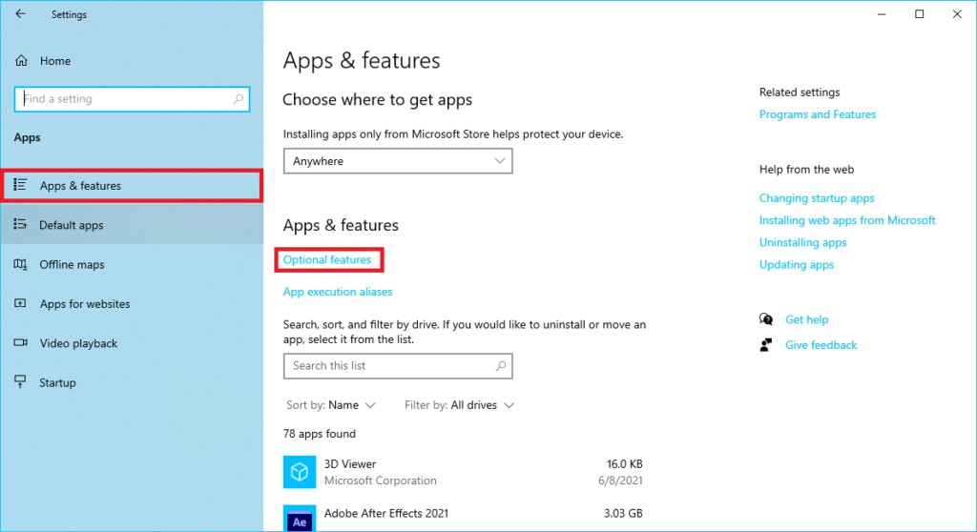Select the Adobe After Effects 2021 entry

[x=463, y=517]
